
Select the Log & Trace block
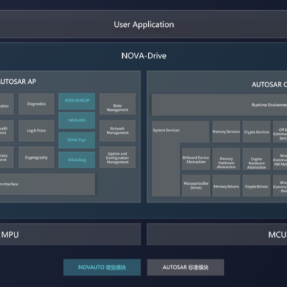click(36, 131)
